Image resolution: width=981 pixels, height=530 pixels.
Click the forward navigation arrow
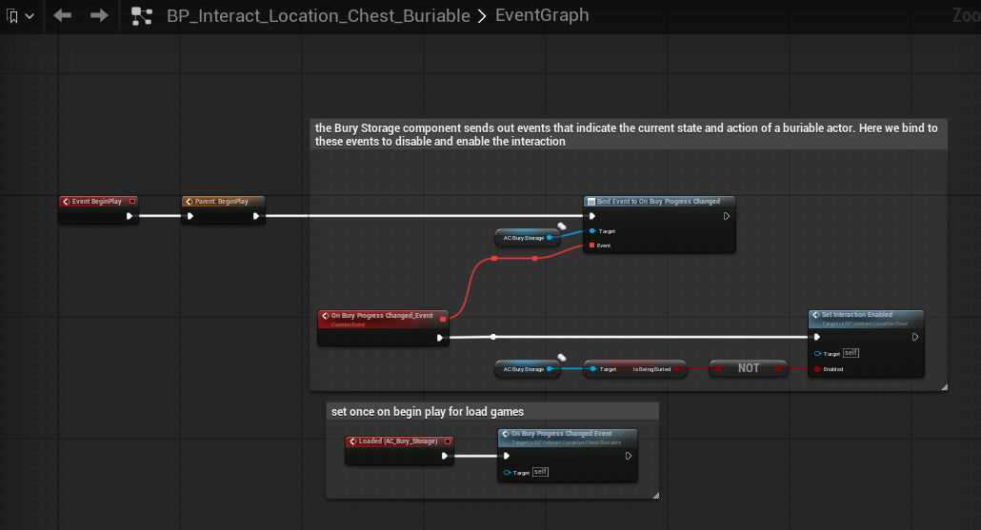99,16
